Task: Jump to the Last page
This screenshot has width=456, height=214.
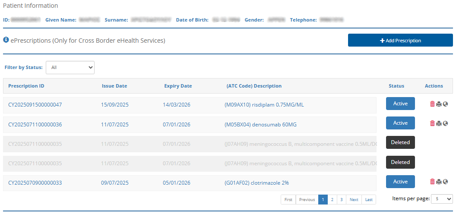Action: click(369, 200)
